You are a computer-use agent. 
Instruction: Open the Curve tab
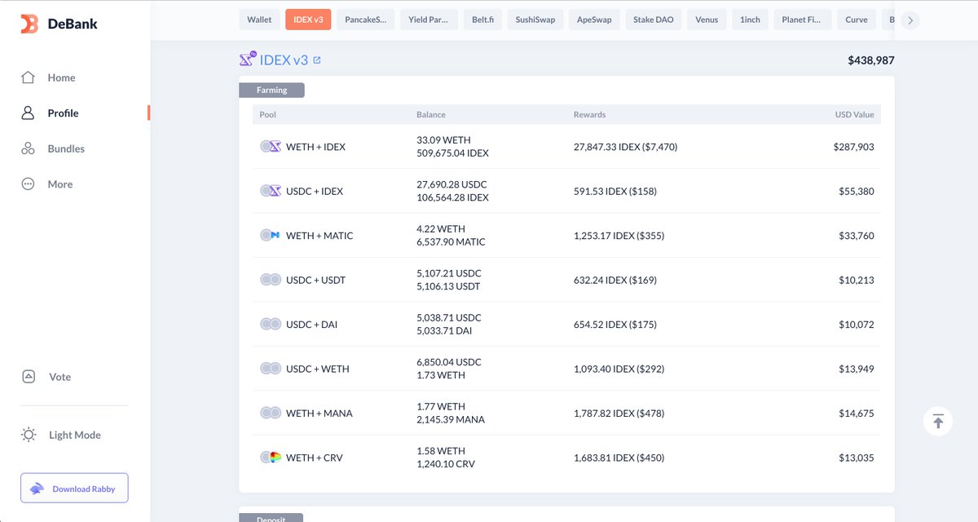[x=857, y=20]
